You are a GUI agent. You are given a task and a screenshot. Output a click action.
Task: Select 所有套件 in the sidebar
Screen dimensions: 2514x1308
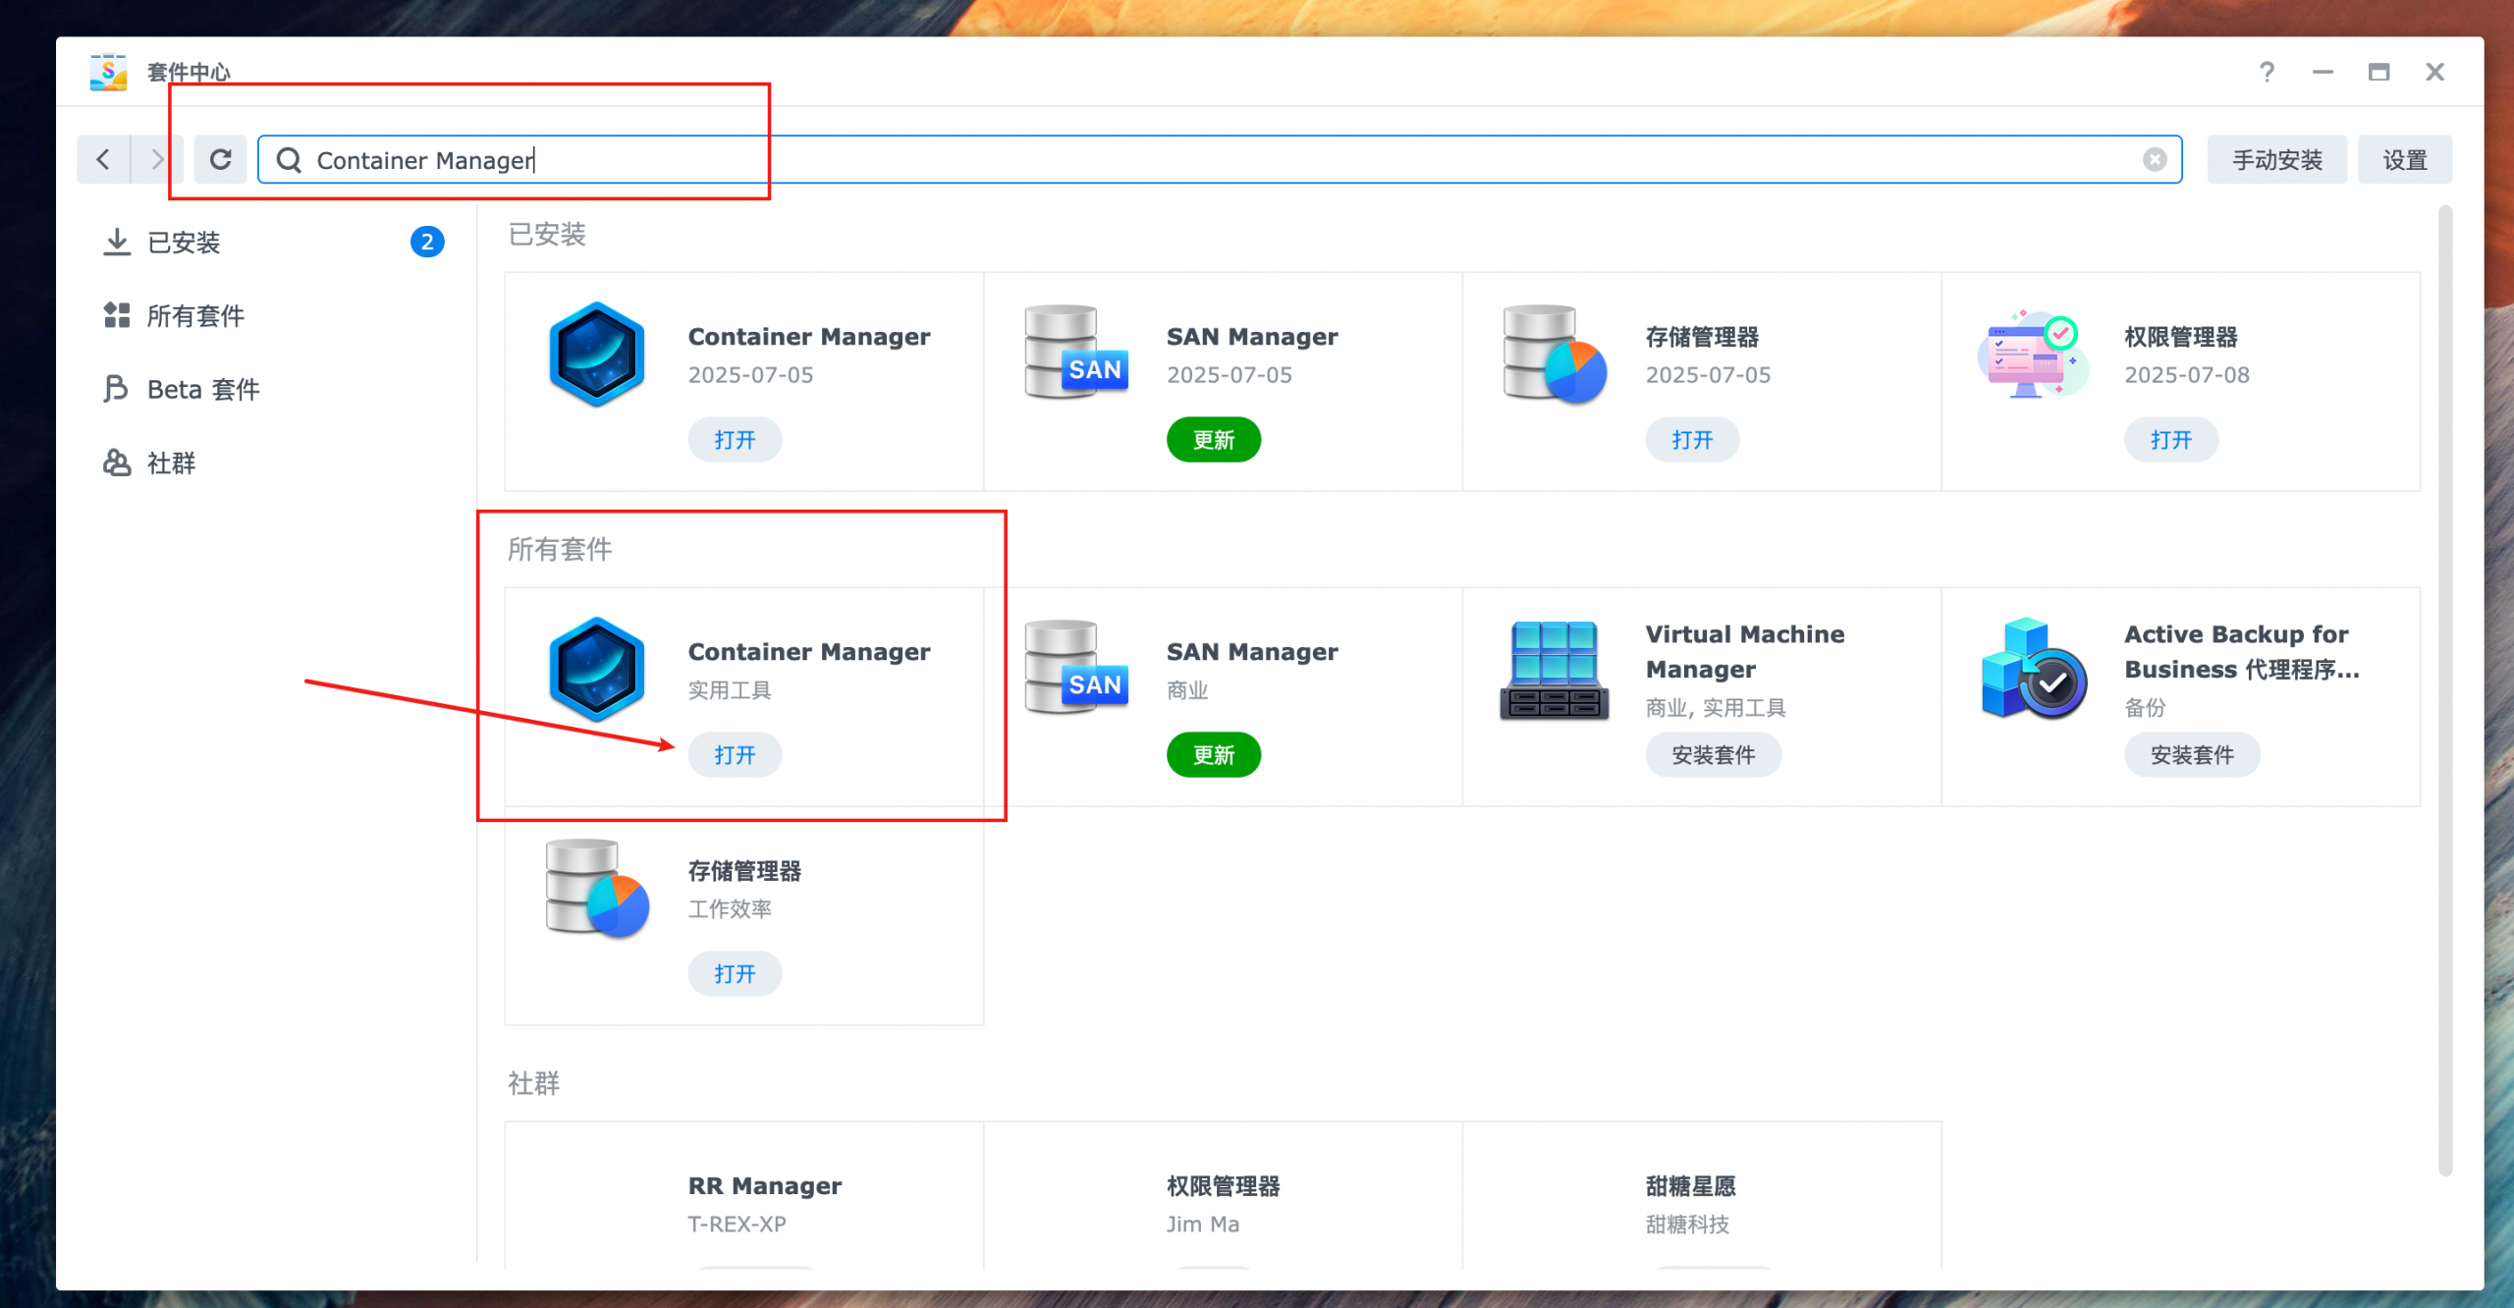[x=195, y=315]
